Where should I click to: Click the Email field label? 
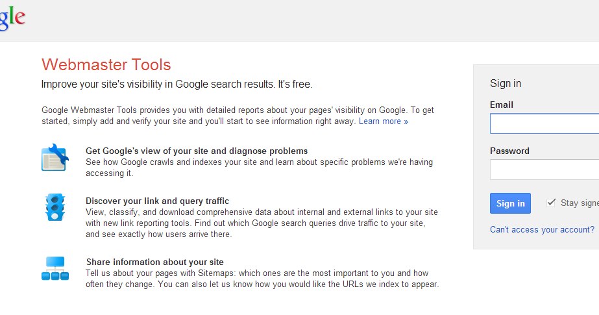point(502,105)
